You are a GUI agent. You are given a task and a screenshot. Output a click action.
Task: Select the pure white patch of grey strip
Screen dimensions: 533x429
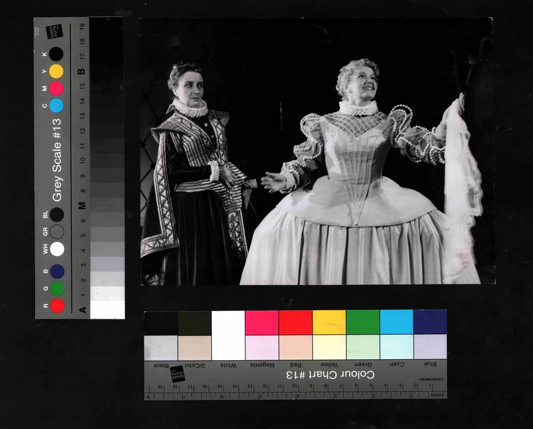point(107,310)
